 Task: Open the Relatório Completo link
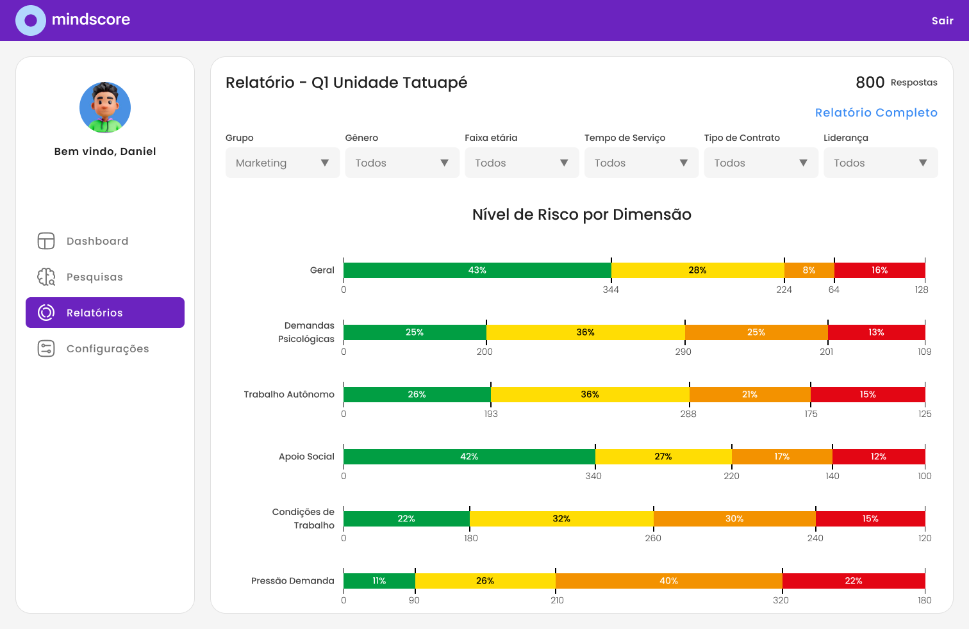pos(876,112)
